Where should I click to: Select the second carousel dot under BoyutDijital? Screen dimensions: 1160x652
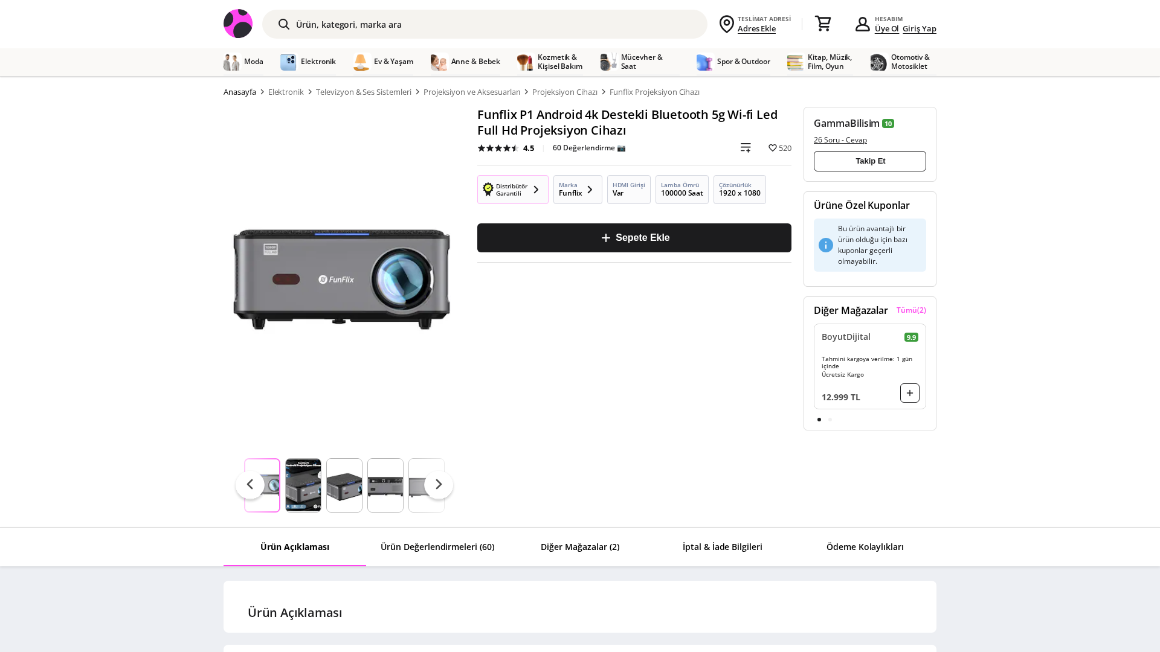830,419
